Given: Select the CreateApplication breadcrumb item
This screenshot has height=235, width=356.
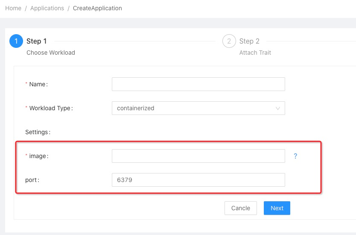Looking at the screenshot, I should tap(97, 8).
